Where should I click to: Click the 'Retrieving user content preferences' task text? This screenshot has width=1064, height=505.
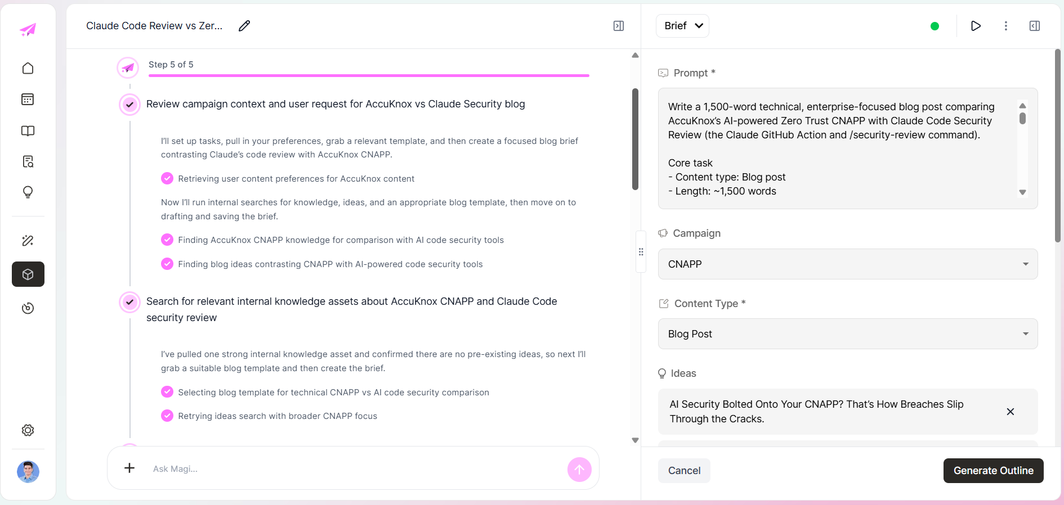(296, 179)
